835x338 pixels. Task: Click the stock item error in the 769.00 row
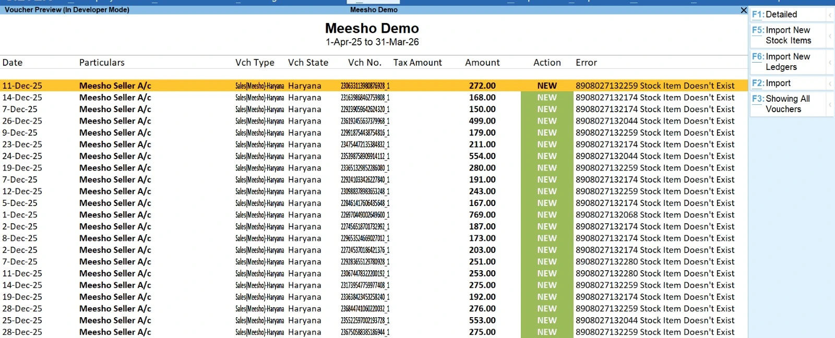tap(655, 215)
